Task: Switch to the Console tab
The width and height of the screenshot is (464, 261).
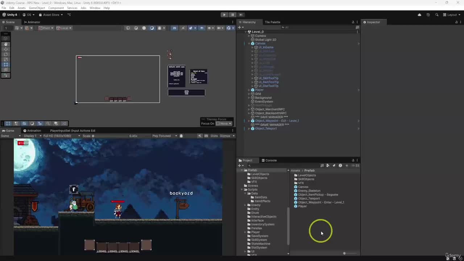Action: tap(269, 160)
